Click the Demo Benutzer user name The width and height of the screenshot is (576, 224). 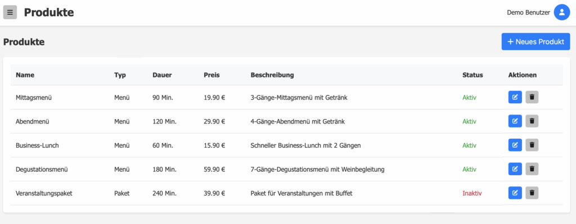click(x=528, y=12)
